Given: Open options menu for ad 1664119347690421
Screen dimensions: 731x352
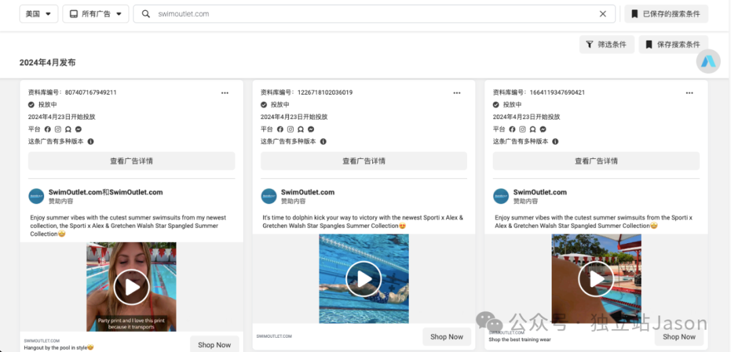Looking at the screenshot, I should (689, 93).
